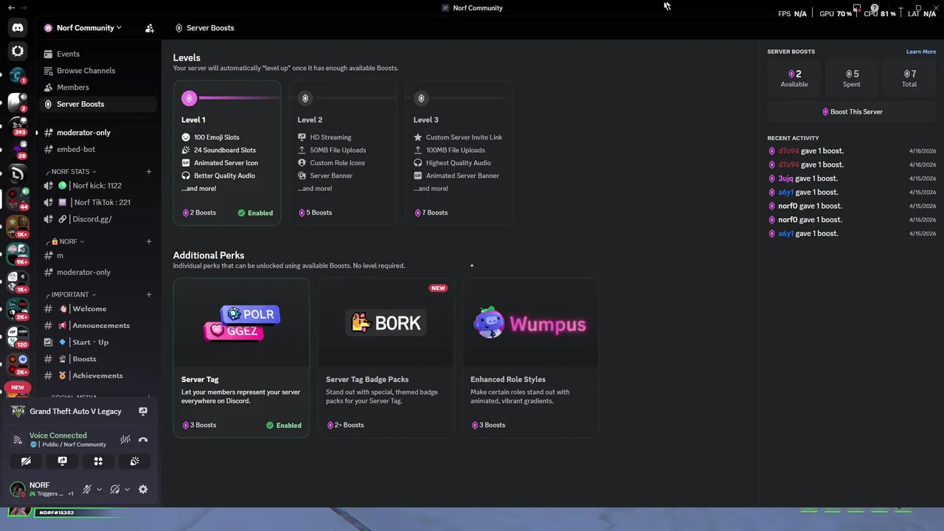Viewport: 944px width, 531px height.
Task: Open the server with 393 unread badge
Action: pos(18,125)
